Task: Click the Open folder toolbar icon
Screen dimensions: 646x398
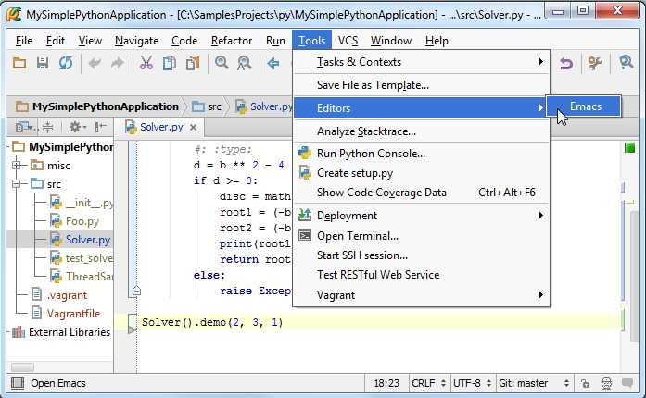Action: click(19, 63)
